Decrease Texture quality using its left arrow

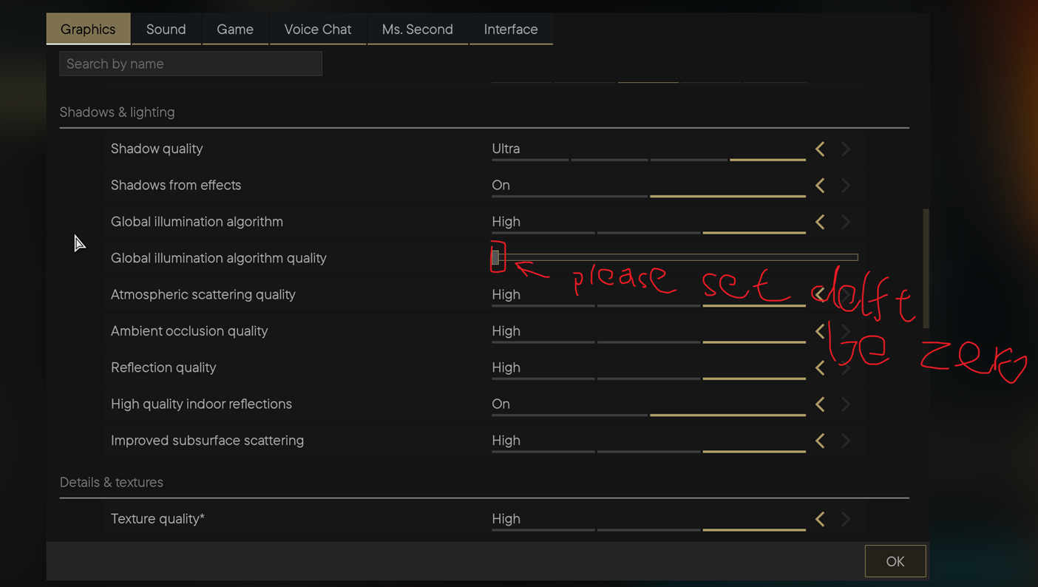click(x=819, y=518)
